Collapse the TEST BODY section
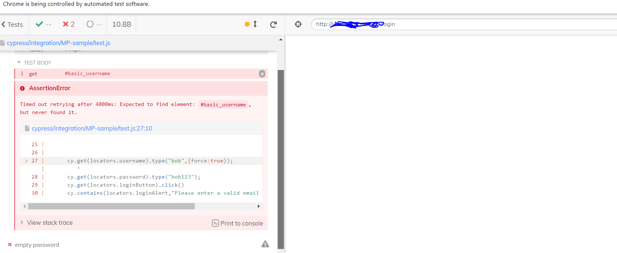Screen dimensions: 617x253 pos(34,63)
